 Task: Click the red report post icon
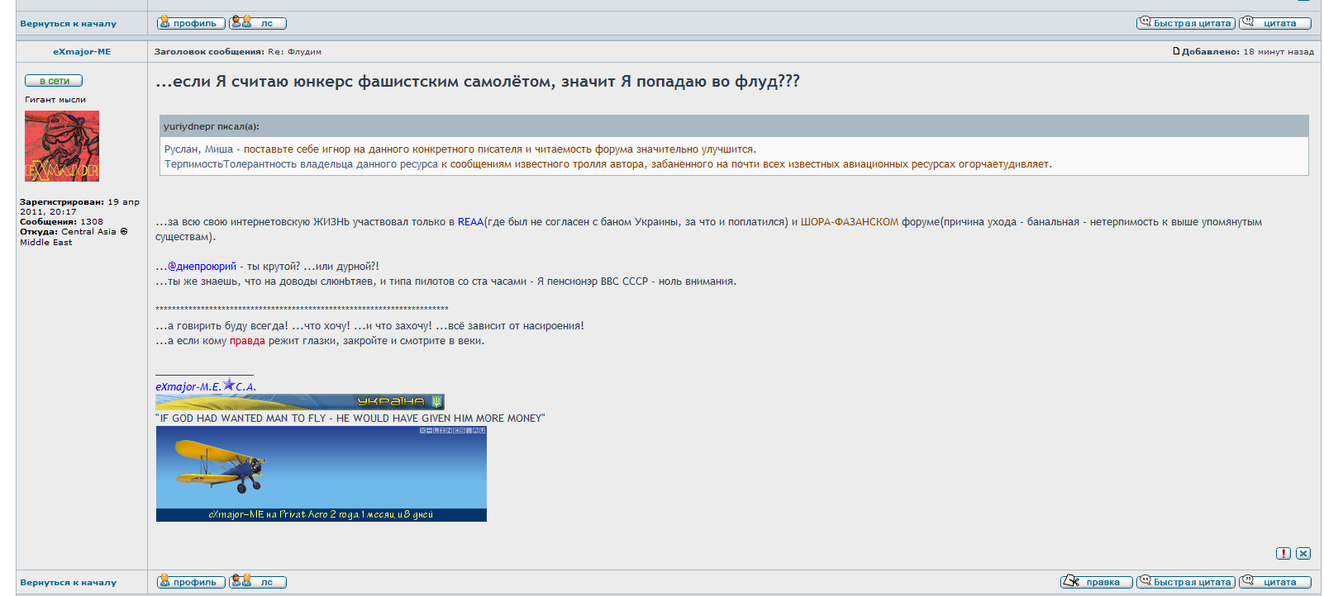(1283, 553)
